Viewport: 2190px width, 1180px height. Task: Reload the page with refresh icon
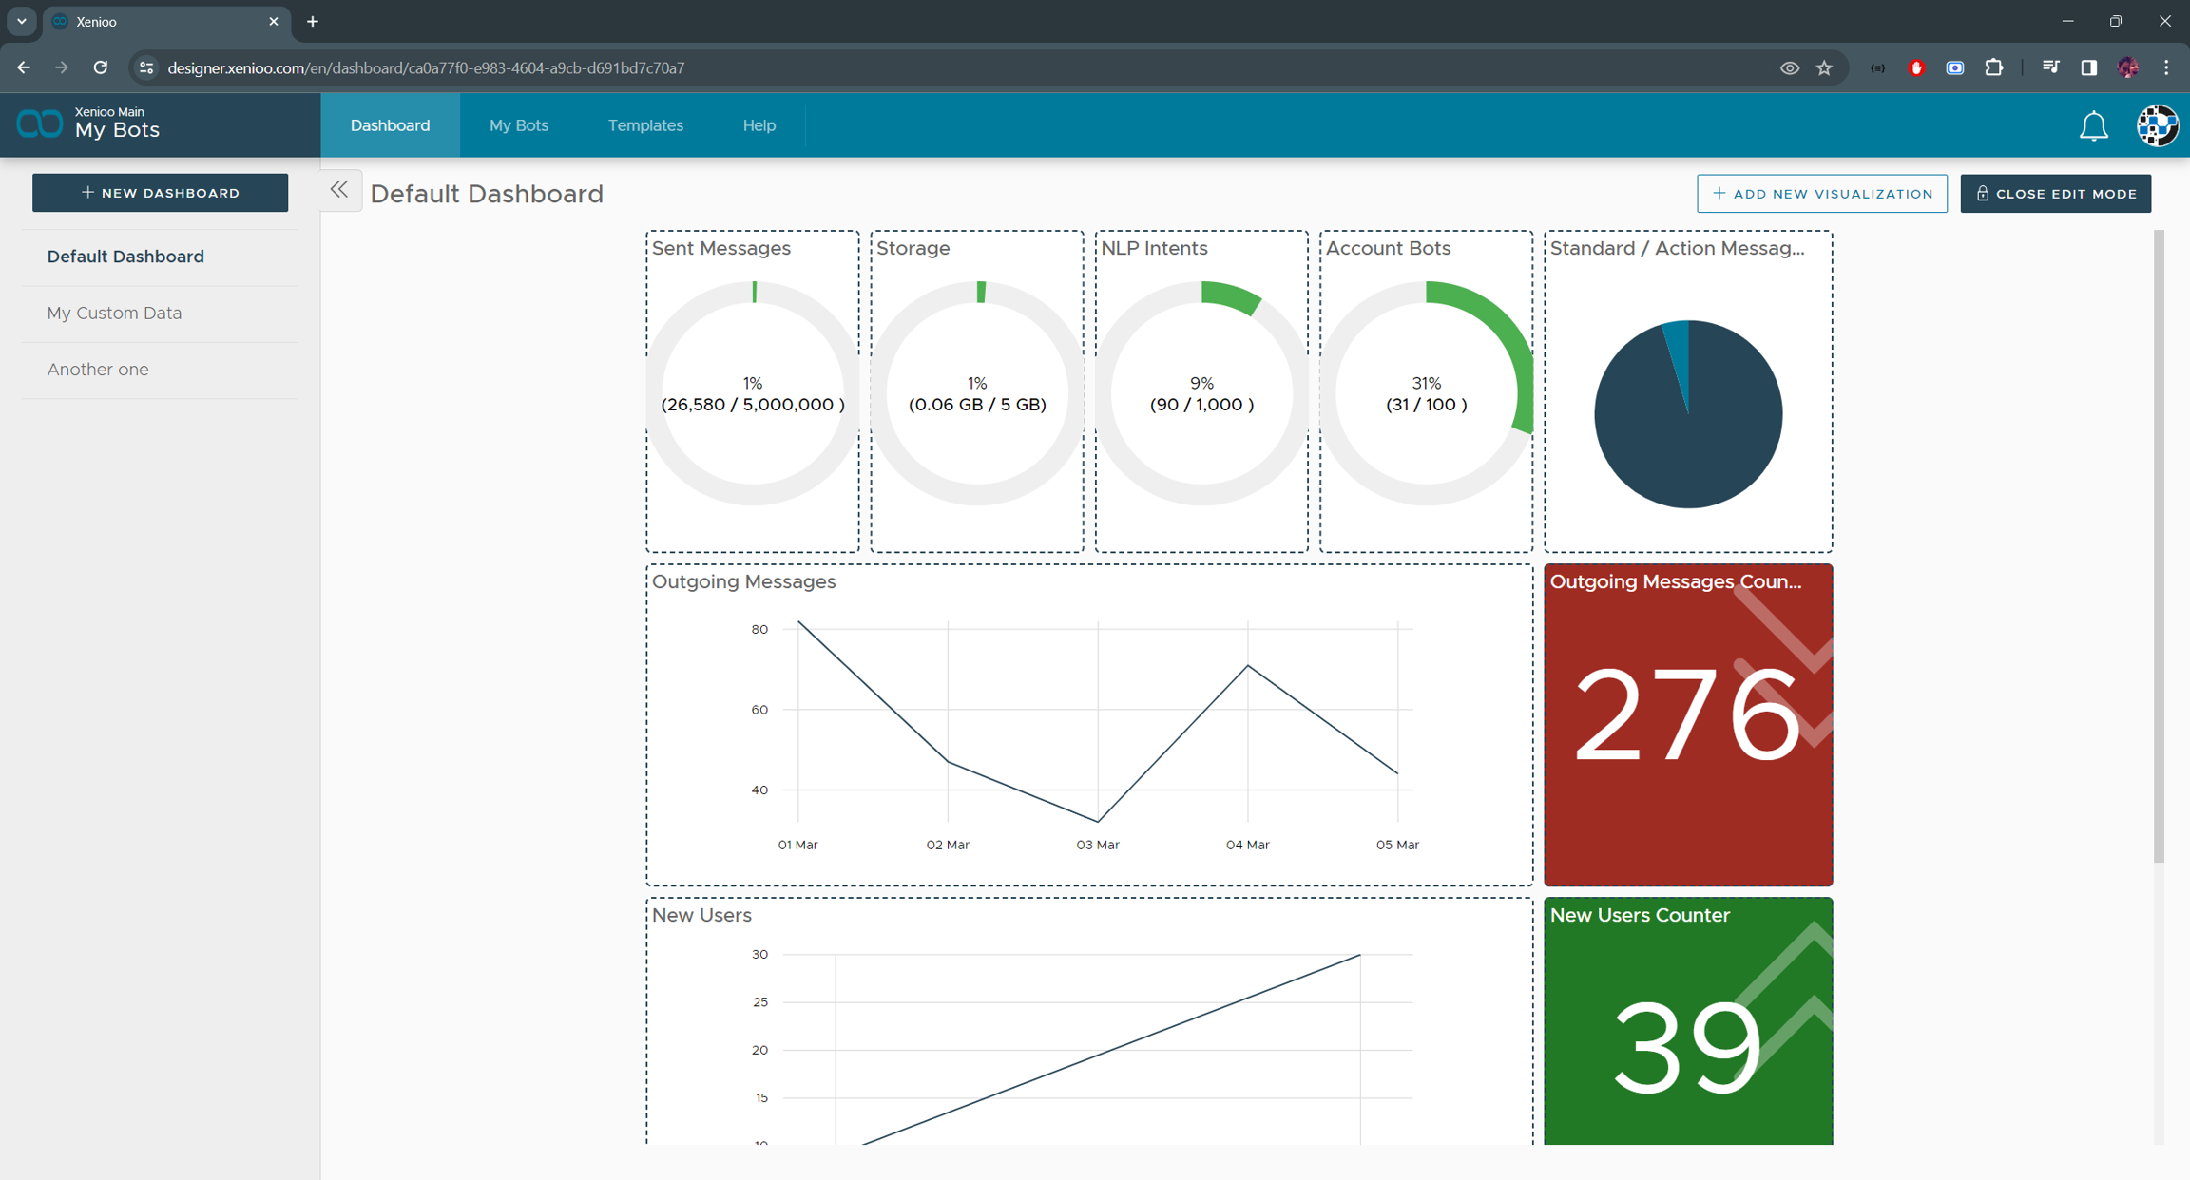101,67
